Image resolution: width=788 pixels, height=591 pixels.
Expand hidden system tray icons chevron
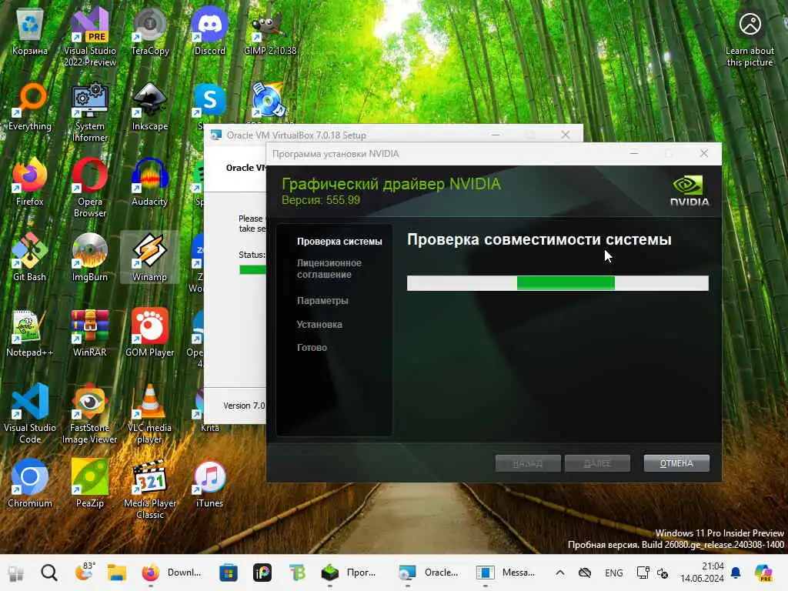click(560, 573)
